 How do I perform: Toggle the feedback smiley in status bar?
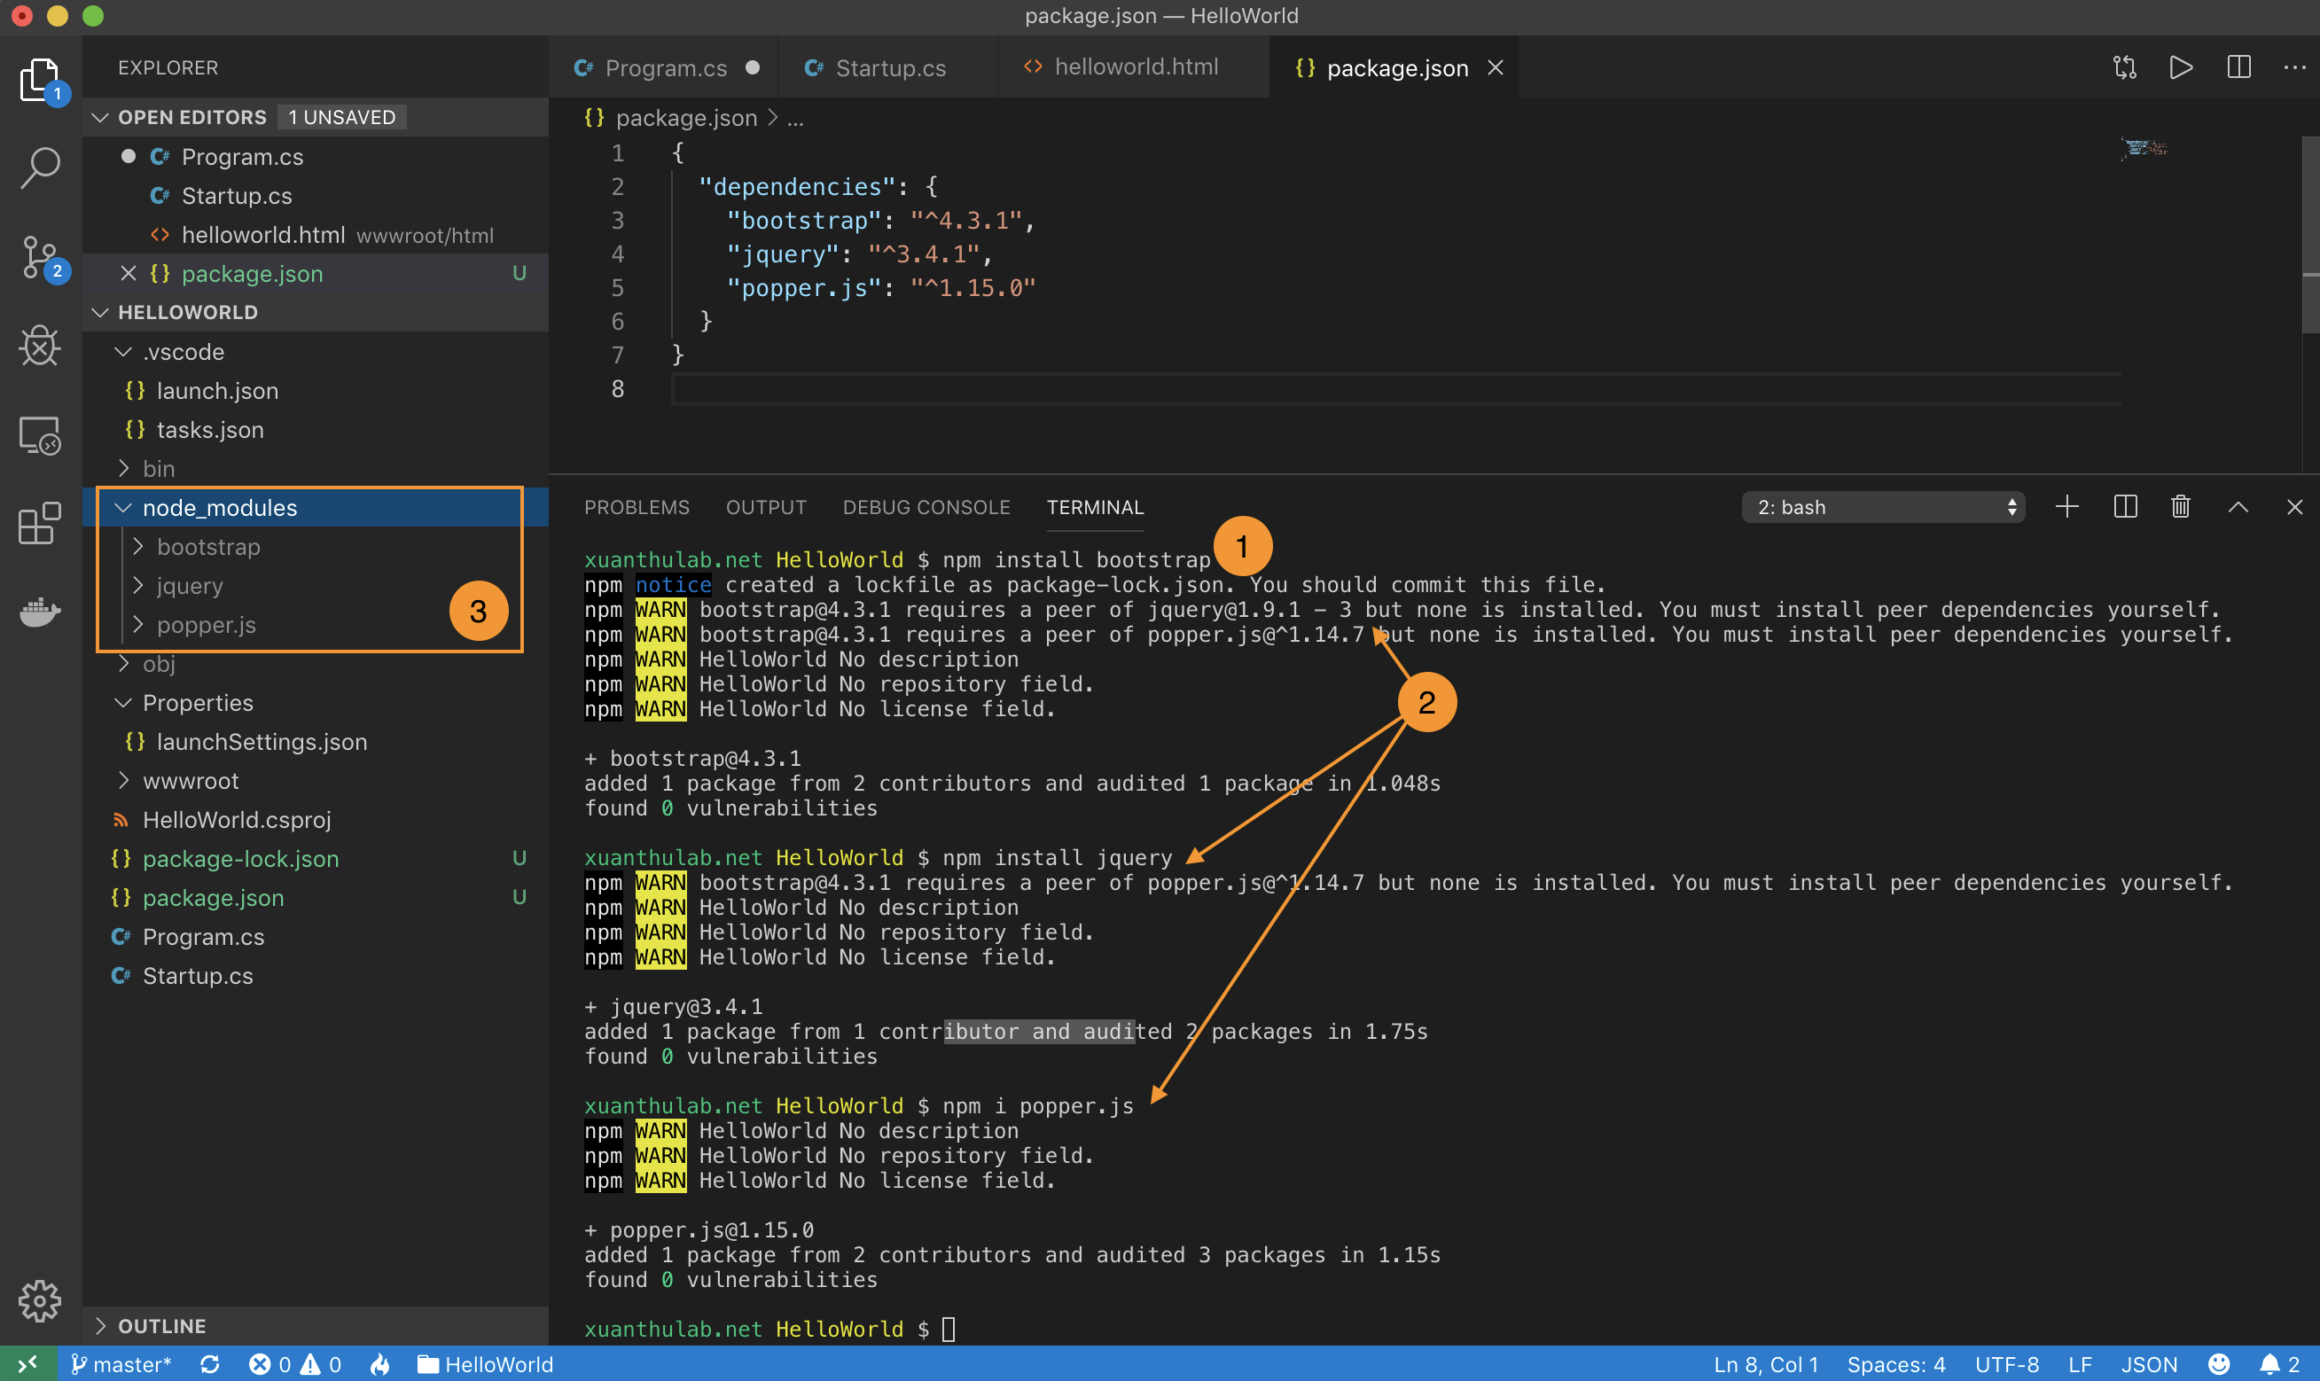(x=2220, y=1364)
